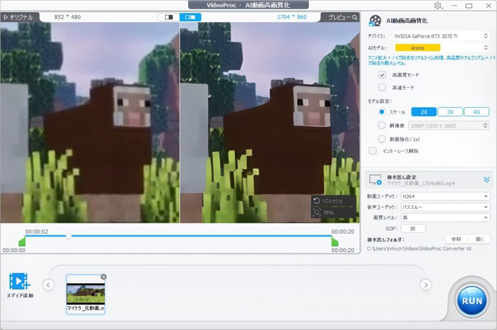Select the マイクラ_元動画 video thumbnail

point(85,294)
